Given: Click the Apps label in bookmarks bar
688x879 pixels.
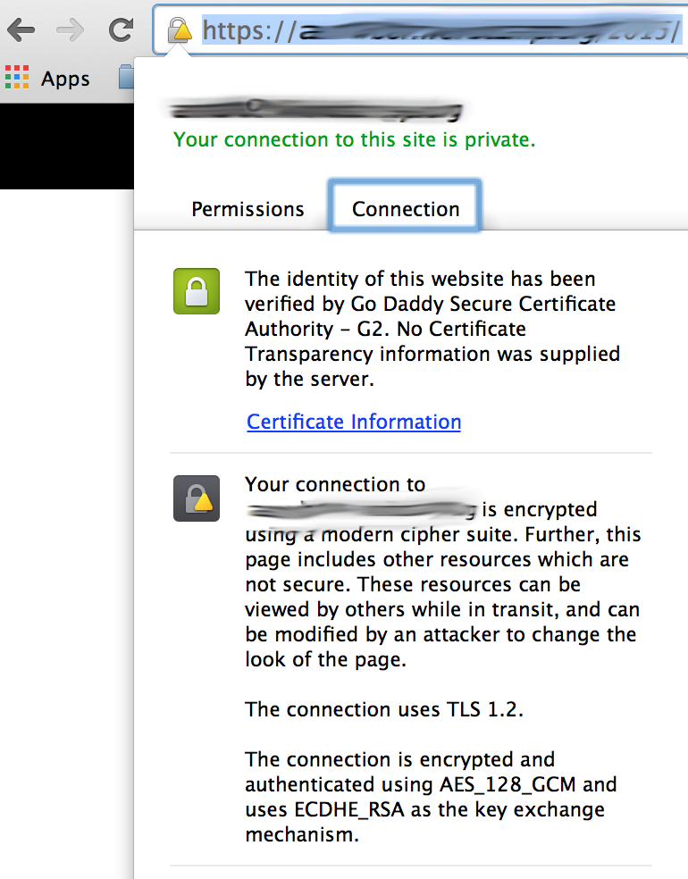Looking at the screenshot, I should coord(65,79).
